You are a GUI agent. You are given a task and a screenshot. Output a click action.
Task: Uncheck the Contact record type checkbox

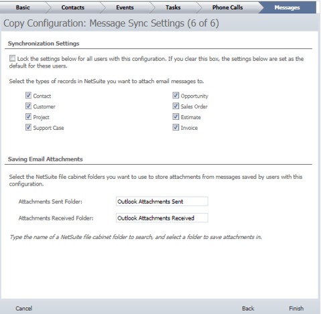(x=28, y=96)
